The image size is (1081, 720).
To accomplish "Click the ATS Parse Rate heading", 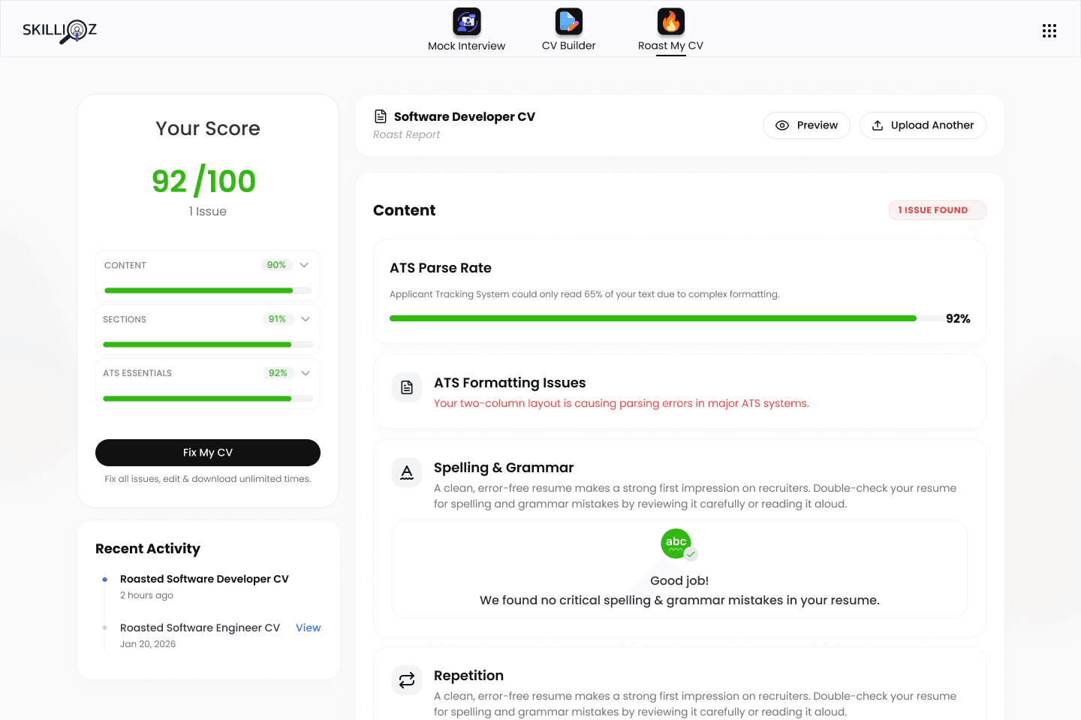I will click(441, 268).
